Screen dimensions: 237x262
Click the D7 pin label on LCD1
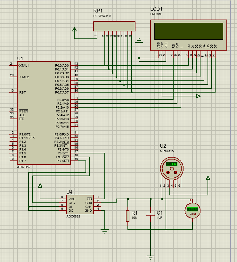click(216, 46)
